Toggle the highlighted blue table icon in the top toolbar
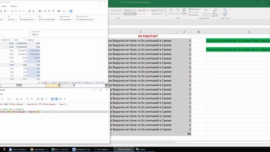 (71, 11)
